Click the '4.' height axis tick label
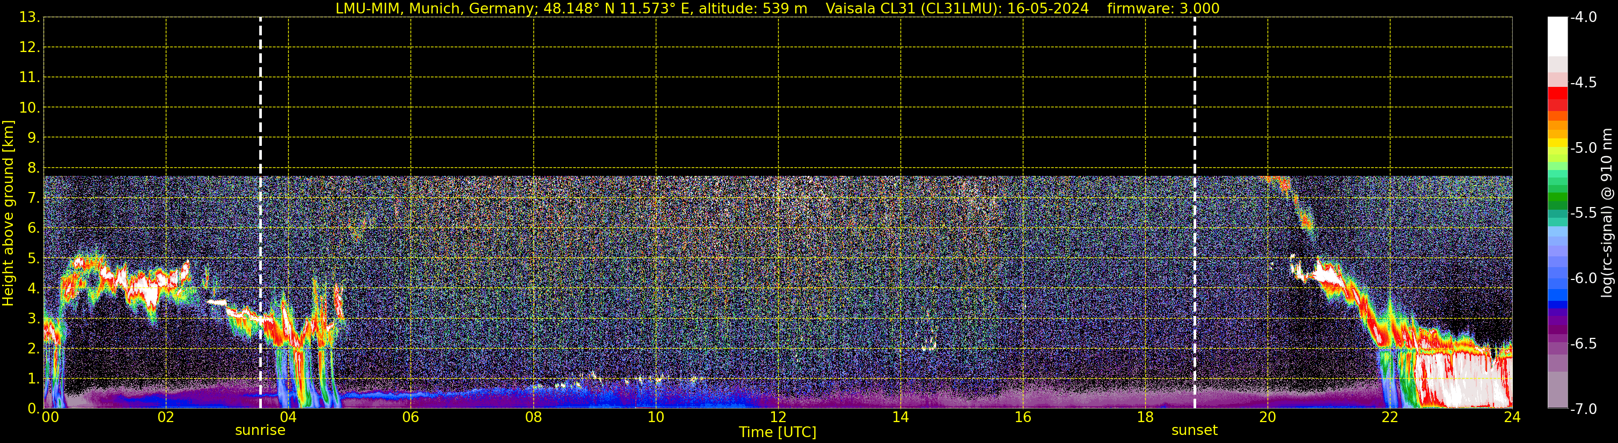 click(x=33, y=289)
